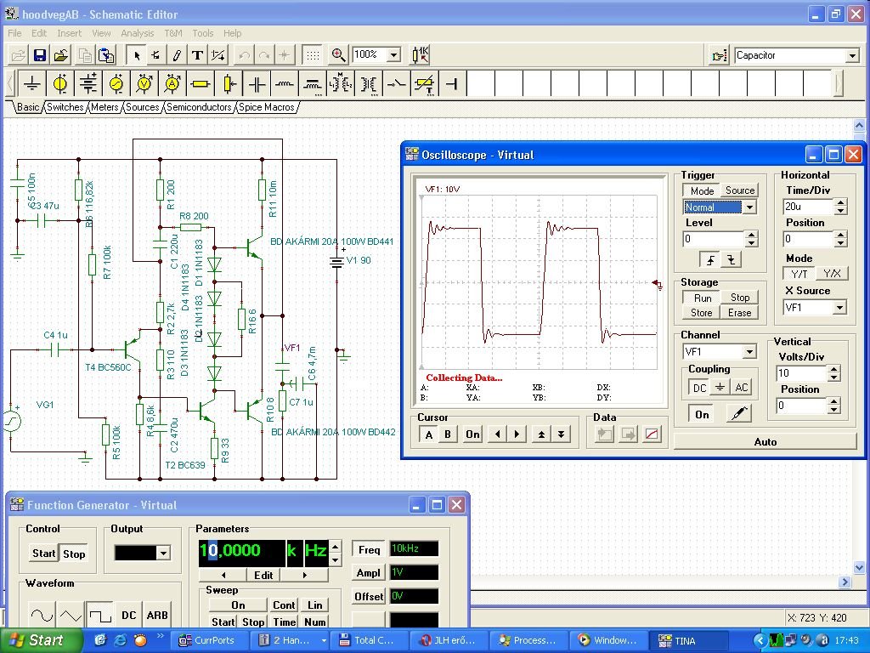Select the Text tool in toolbar
The image size is (870, 653).
point(197,55)
